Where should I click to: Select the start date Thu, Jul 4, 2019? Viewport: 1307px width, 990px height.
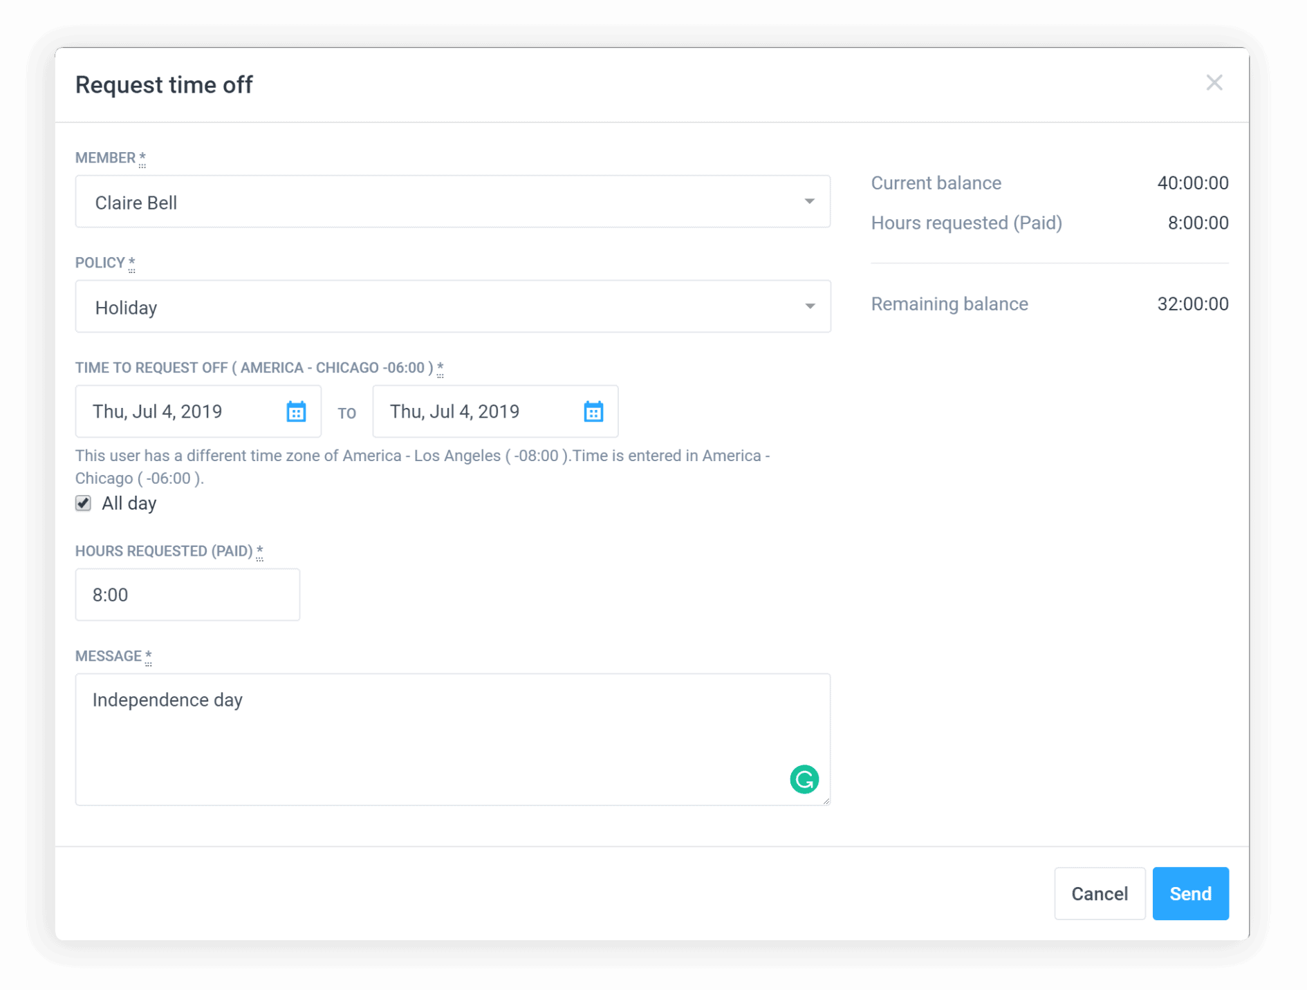[180, 411]
